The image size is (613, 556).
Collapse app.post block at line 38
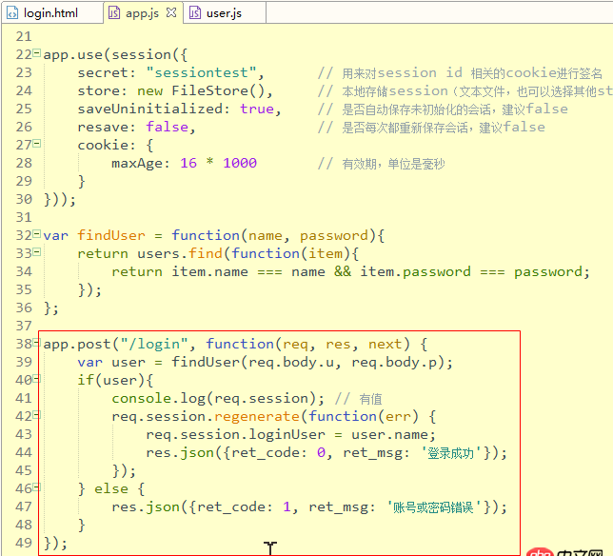[x=36, y=343]
